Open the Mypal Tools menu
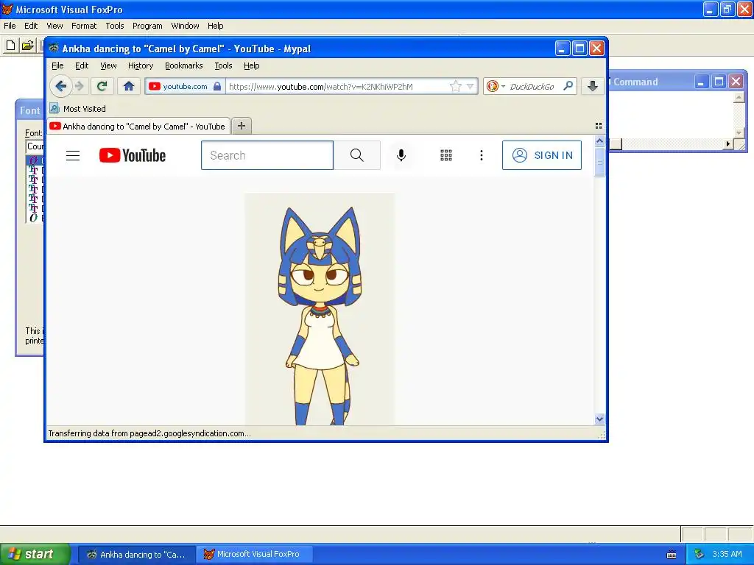This screenshot has width=754, height=565. tap(223, 65)
